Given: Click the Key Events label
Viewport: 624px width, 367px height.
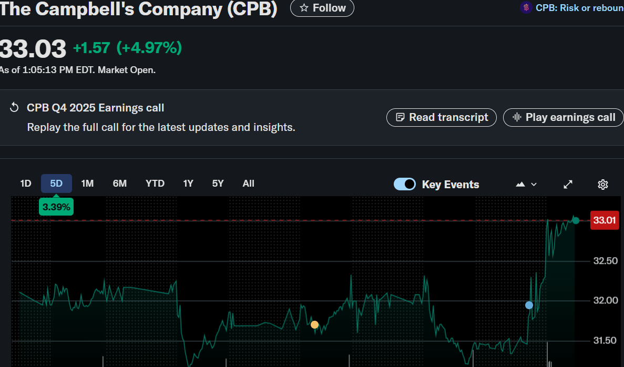Looking at the screenshot, I should point(451,185).
